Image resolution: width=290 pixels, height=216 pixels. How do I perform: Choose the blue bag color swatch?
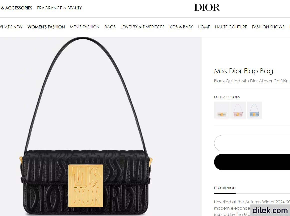click(x=254, y=110)
